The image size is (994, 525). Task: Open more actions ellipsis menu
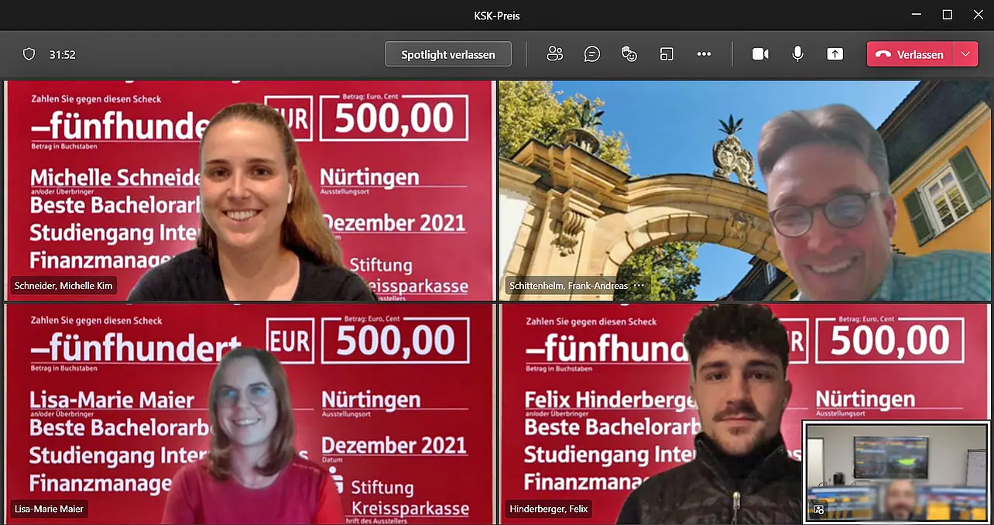(704, 54)
